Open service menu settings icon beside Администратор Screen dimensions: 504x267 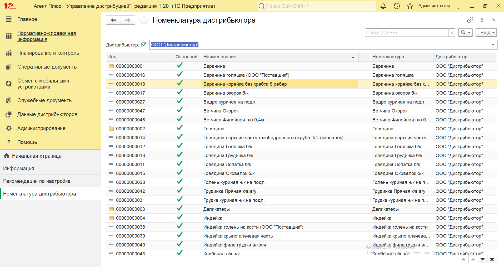[458, 6]
